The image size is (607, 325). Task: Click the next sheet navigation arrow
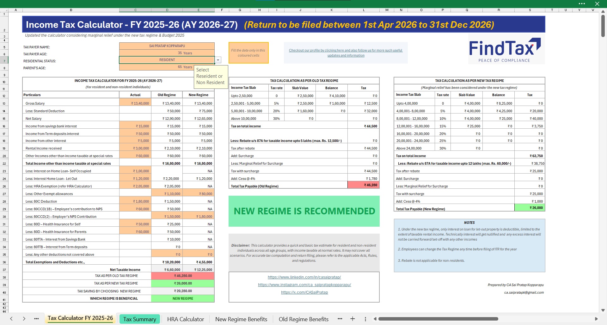[24, 319]
